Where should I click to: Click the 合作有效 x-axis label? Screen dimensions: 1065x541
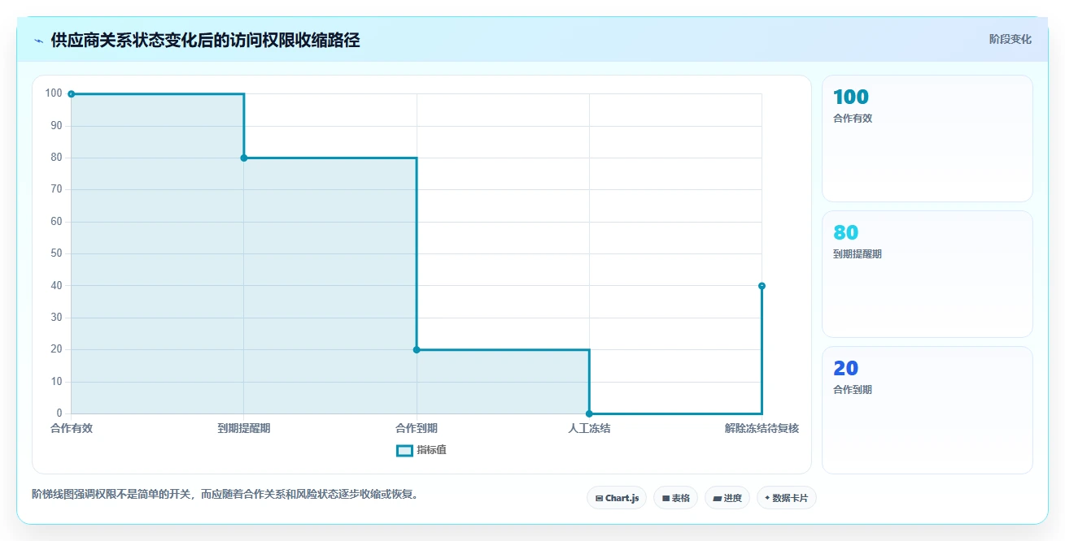pos(72,429)
